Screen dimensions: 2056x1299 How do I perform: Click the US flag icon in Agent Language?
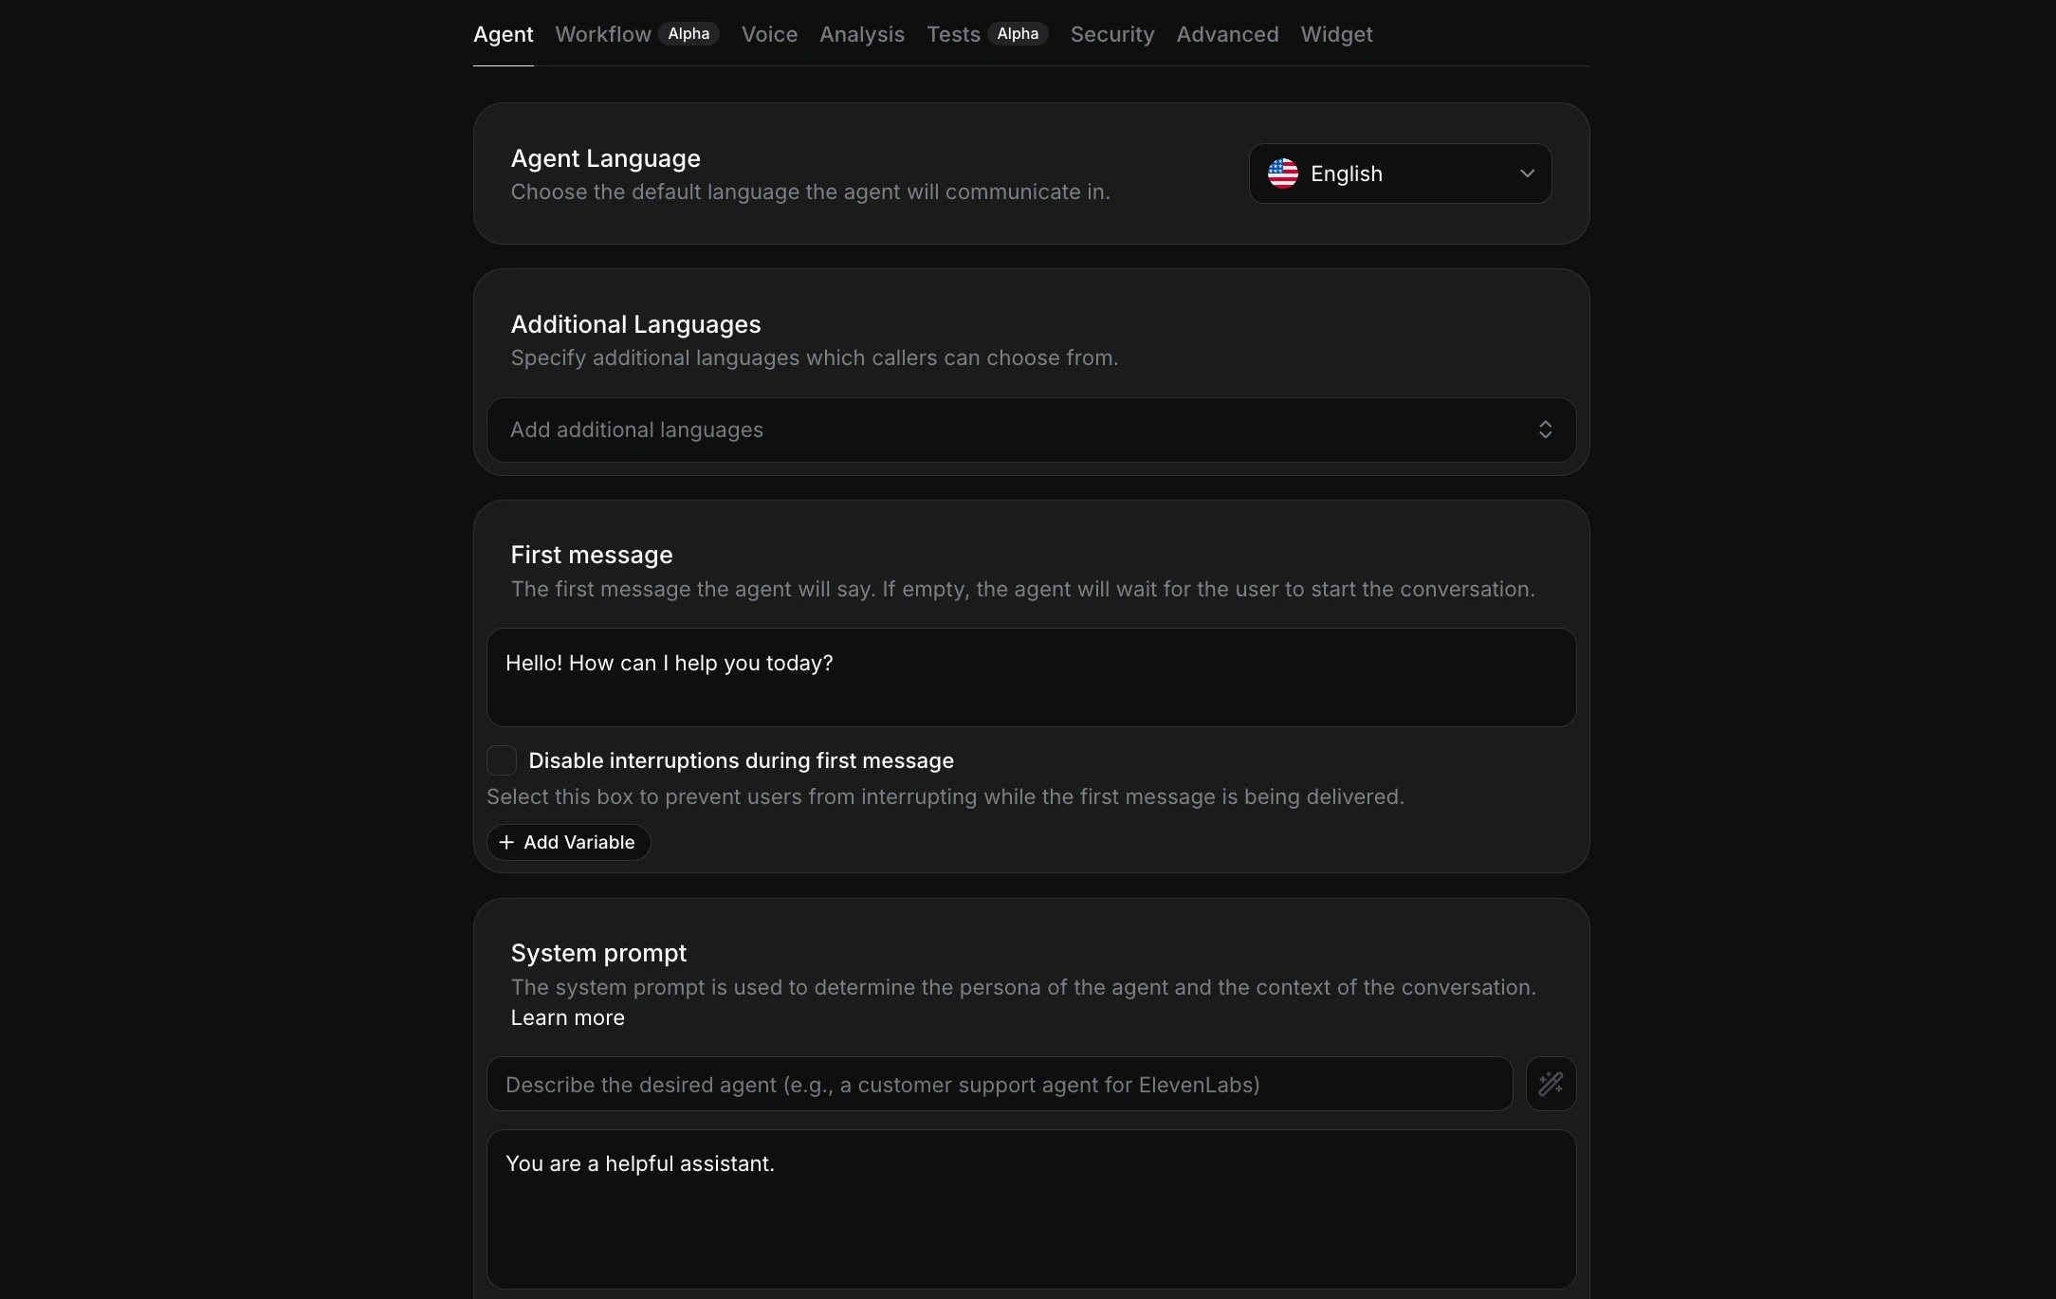click(x=1282, y=173)
